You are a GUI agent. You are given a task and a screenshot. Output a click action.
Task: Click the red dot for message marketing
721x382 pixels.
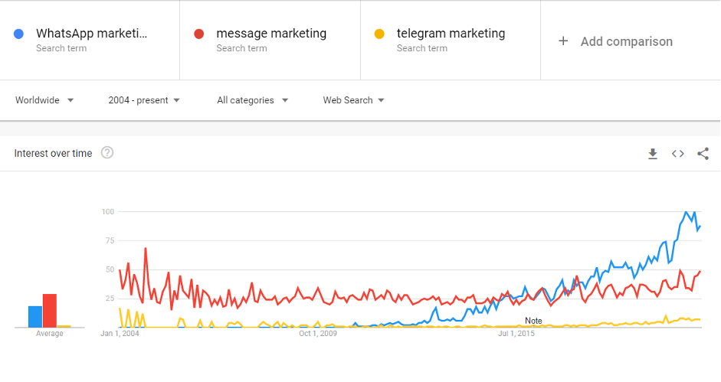pos(199,34)
